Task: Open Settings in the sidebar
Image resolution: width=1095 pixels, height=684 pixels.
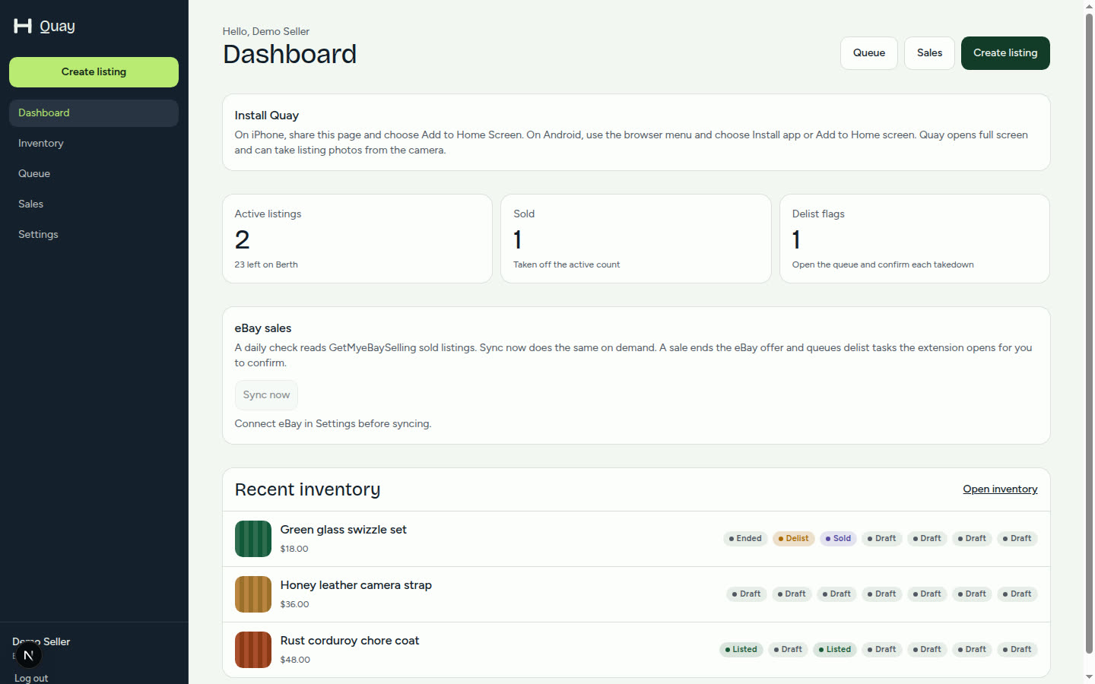Action: pyautogui.click(x=94, y=235)
